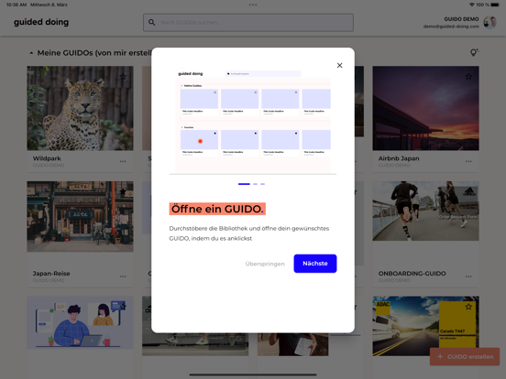
Task: Open the GUIDO DEMO profile avatar
Action: [x=489, y=22]
